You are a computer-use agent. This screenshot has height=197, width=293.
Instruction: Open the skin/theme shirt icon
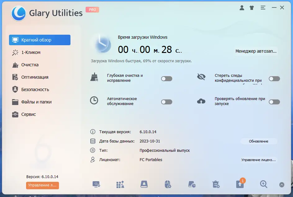[252, 8]
